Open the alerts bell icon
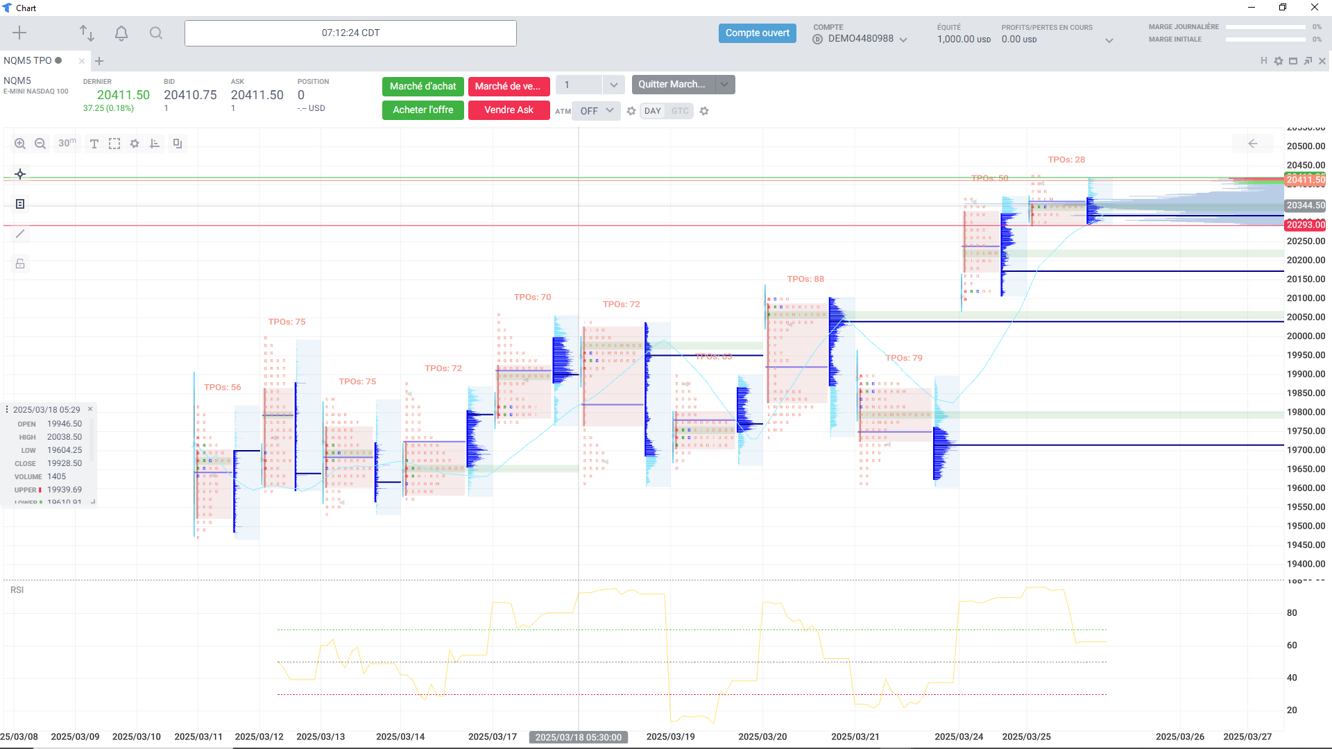Image resolution: width=1332 pixels, height=749 pixels. coord(121,33)
